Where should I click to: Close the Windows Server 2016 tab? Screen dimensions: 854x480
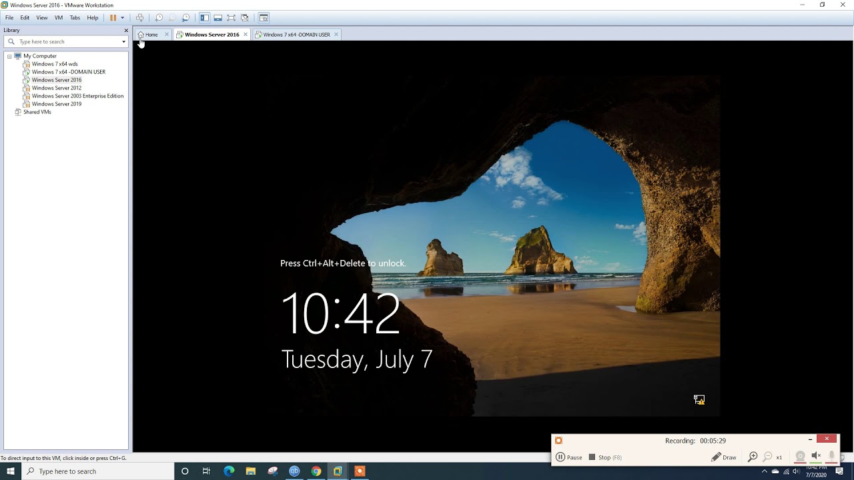(x=246, y=35)
